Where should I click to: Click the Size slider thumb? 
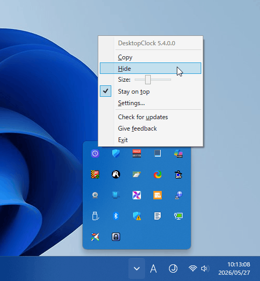tap(148, 80)
